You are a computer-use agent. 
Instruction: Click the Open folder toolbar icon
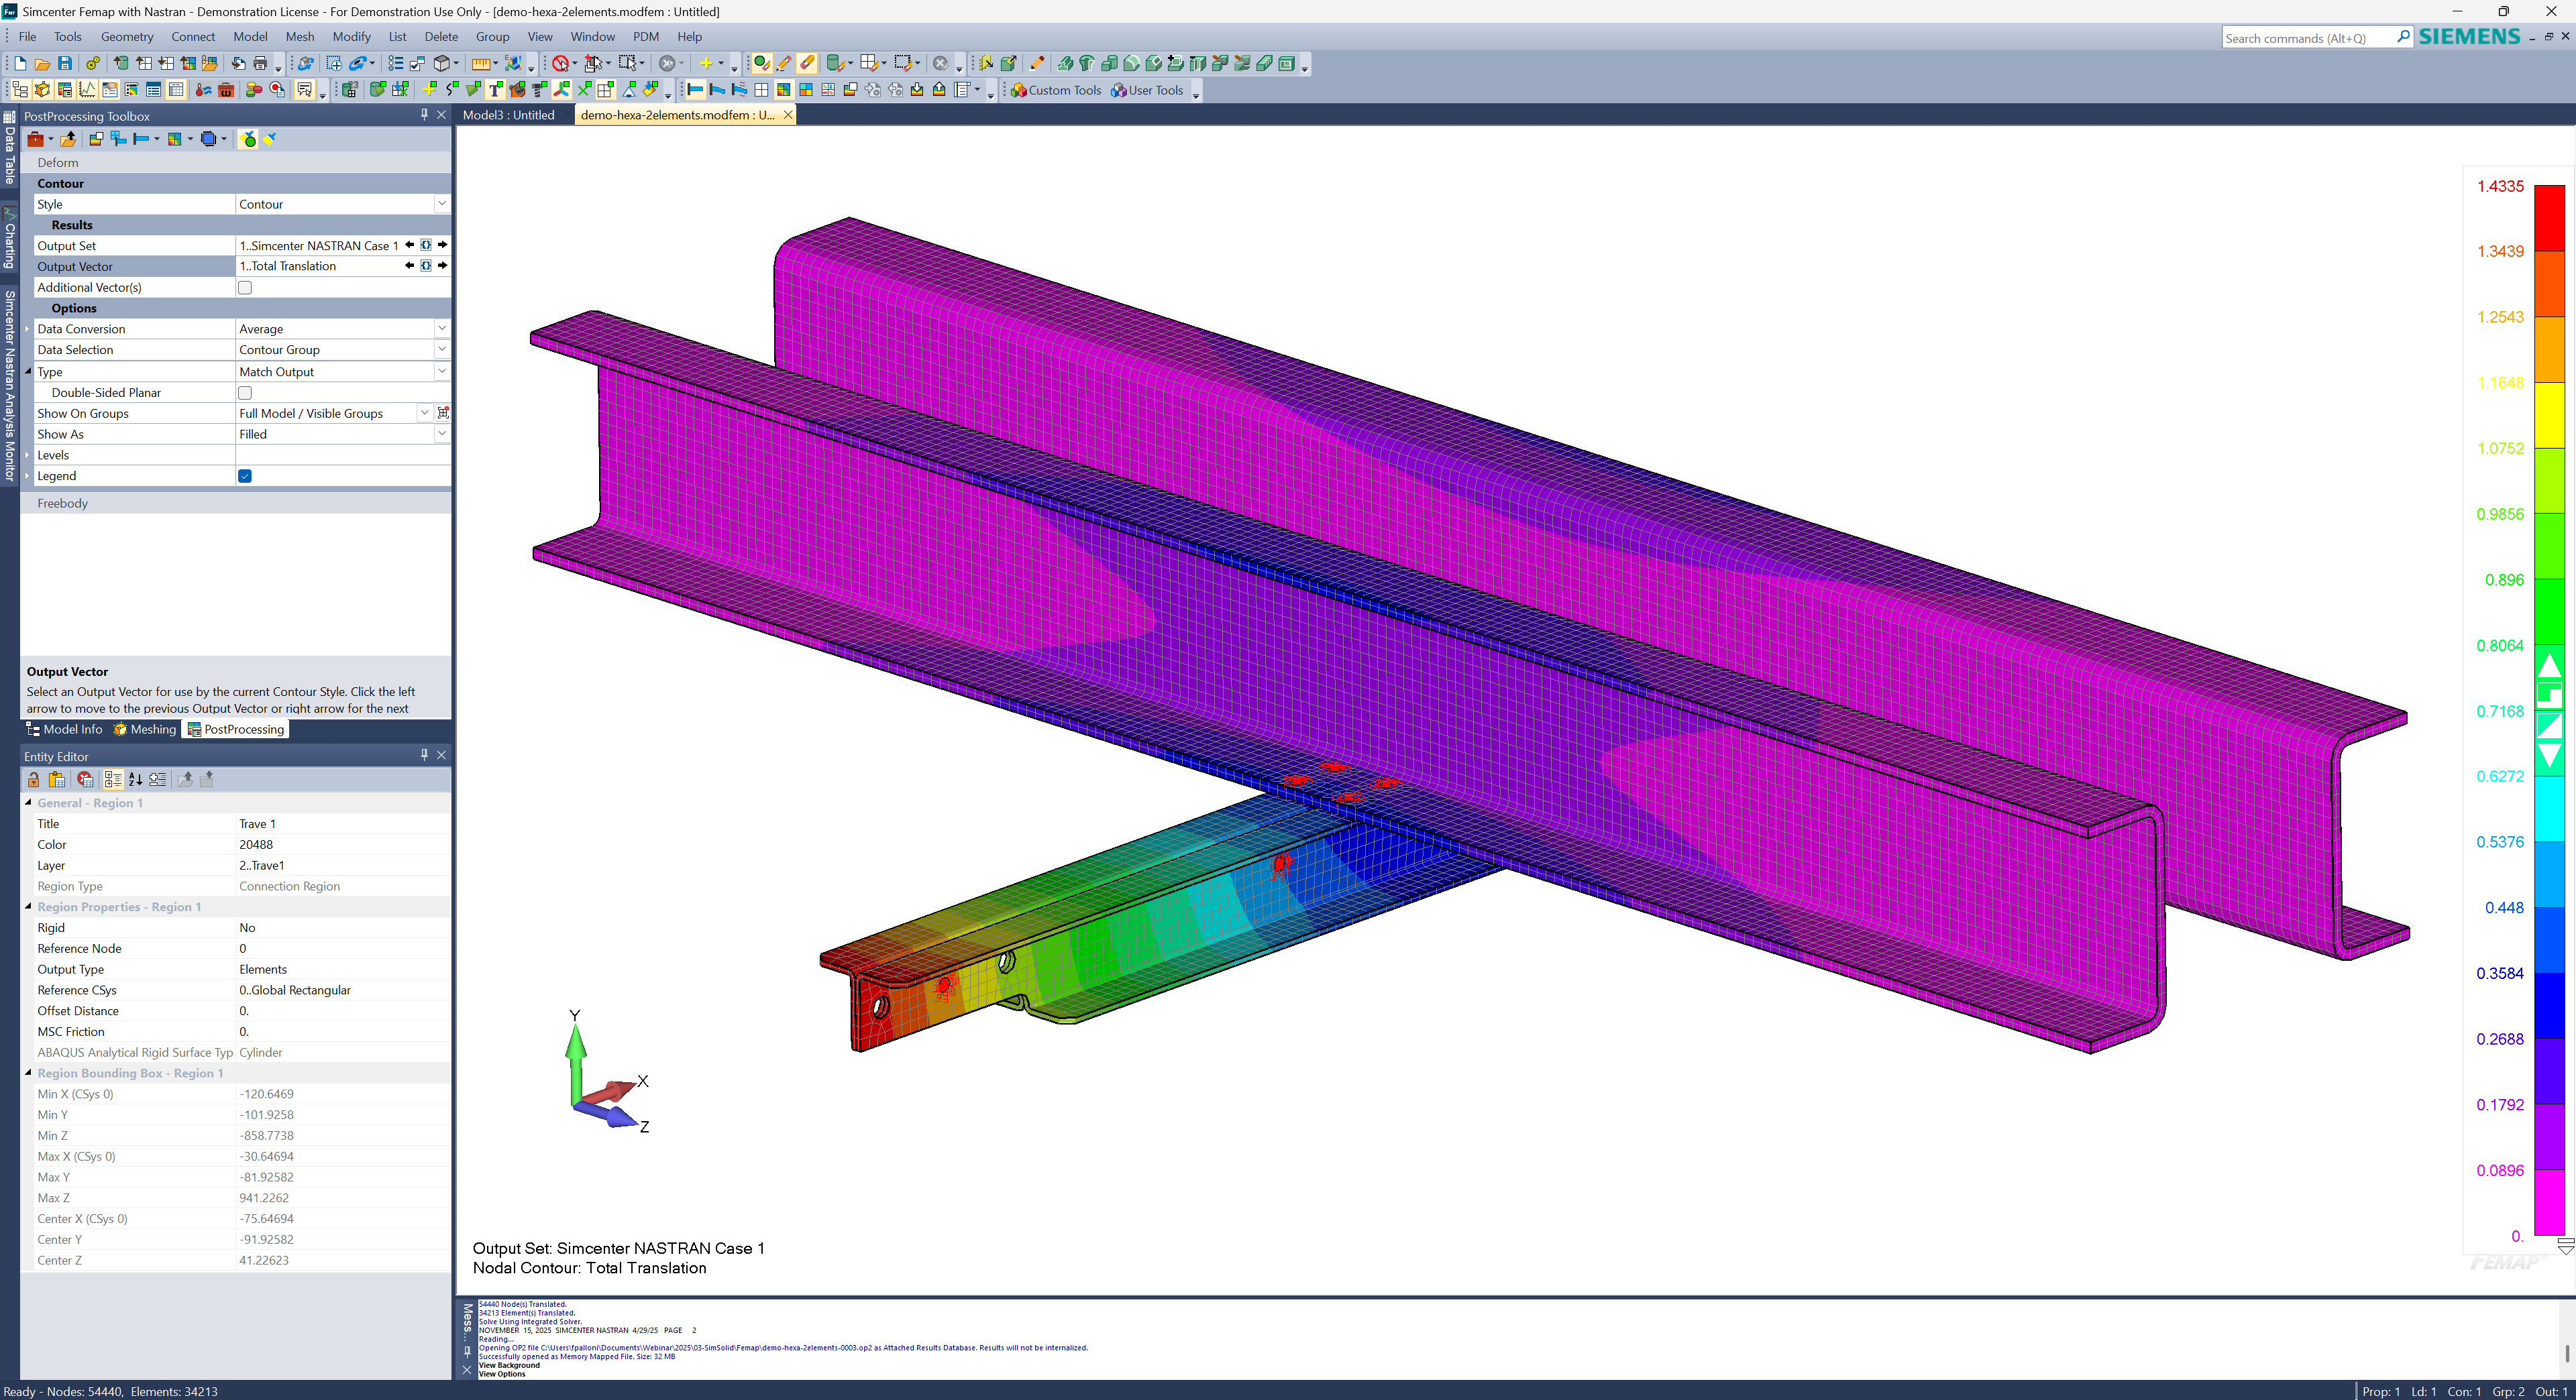43,64
